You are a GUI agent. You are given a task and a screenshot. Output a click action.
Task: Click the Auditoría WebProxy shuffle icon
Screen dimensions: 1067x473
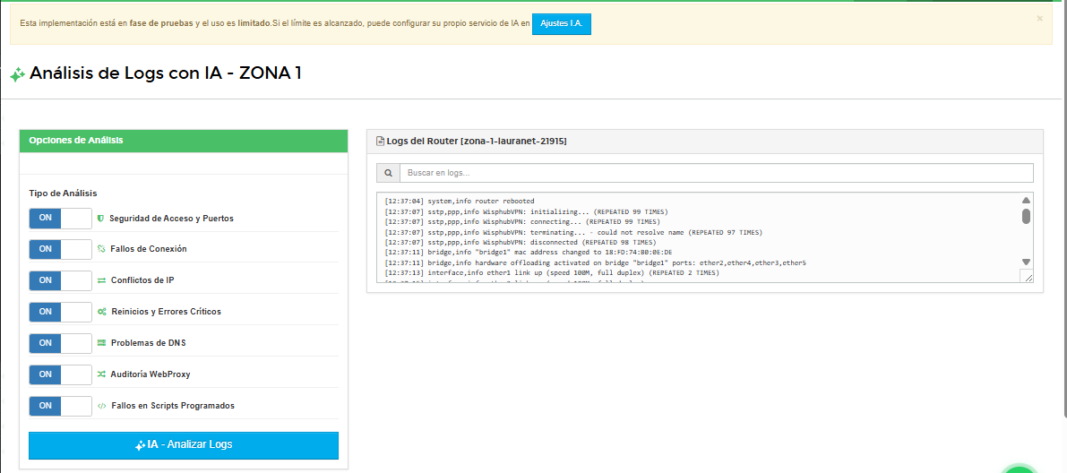tap(101, 374)
